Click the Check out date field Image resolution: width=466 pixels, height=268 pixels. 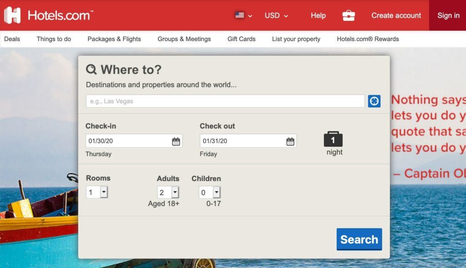248,141
